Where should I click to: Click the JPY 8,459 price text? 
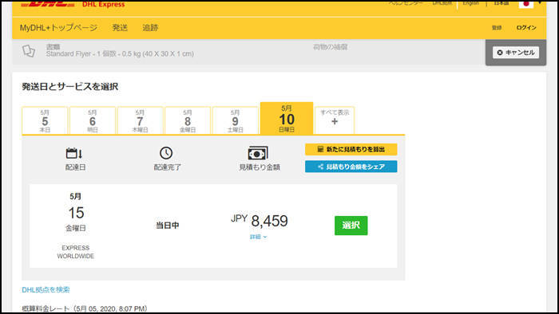[x=260, y=221]
